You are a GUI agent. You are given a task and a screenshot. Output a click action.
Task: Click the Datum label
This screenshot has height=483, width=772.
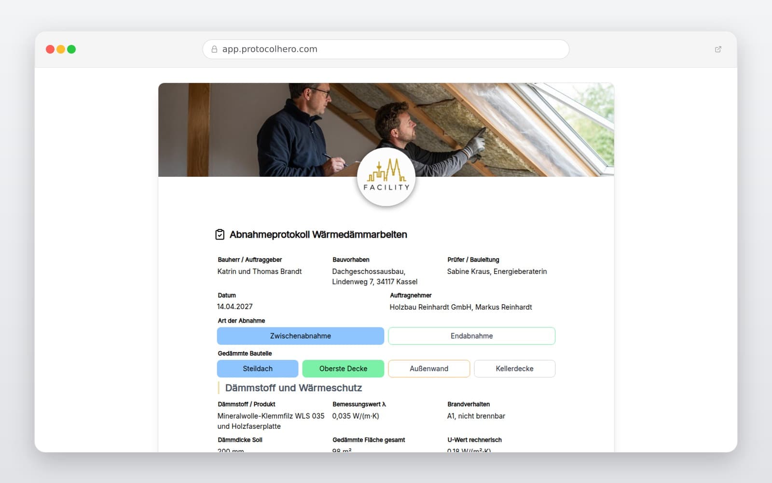pyautogui.click(x=227, y=295)
